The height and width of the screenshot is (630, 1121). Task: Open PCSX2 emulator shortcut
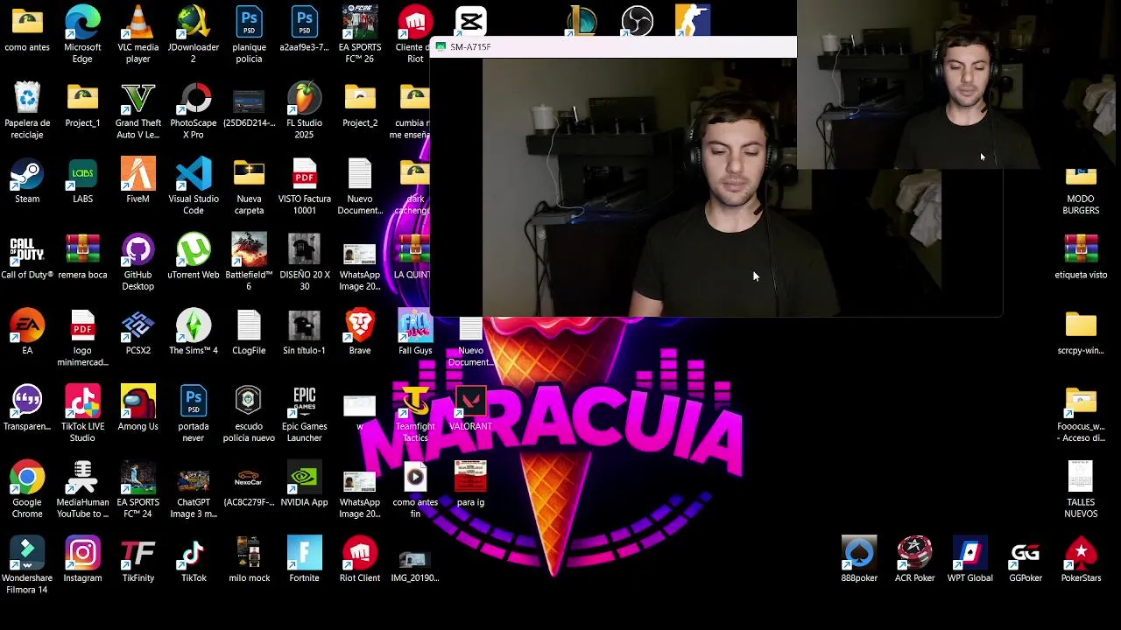(x=138, y=332)
